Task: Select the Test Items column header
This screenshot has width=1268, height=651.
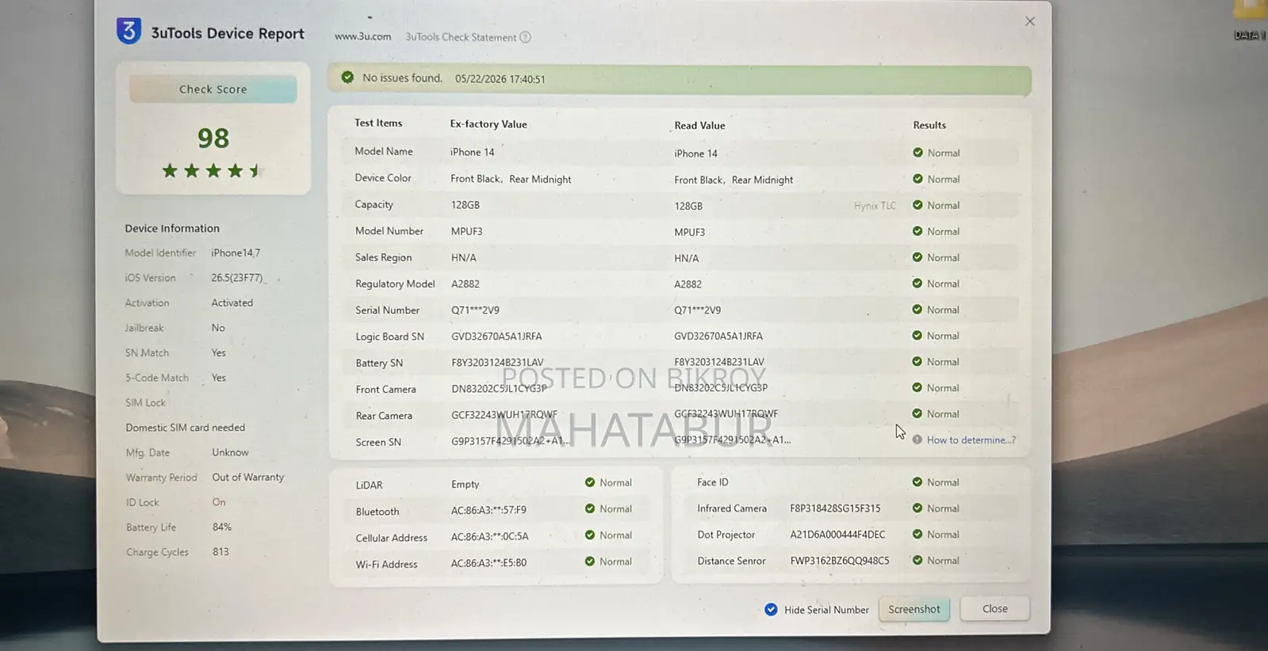Action: 378,123
